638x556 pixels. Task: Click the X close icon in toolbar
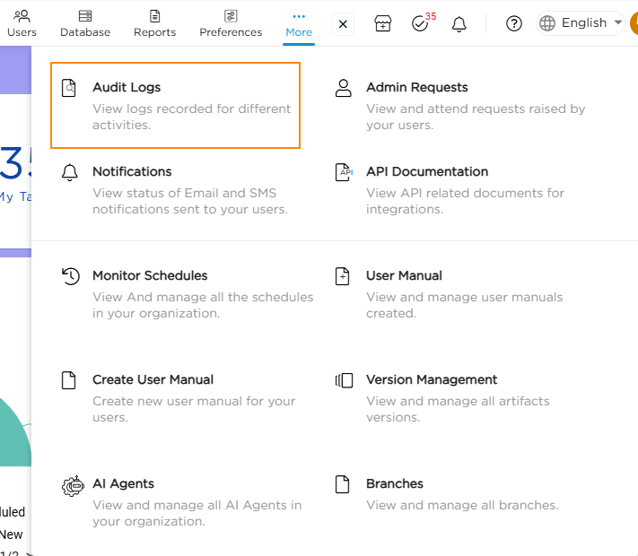pyautogui.click(x=343, y=24)
